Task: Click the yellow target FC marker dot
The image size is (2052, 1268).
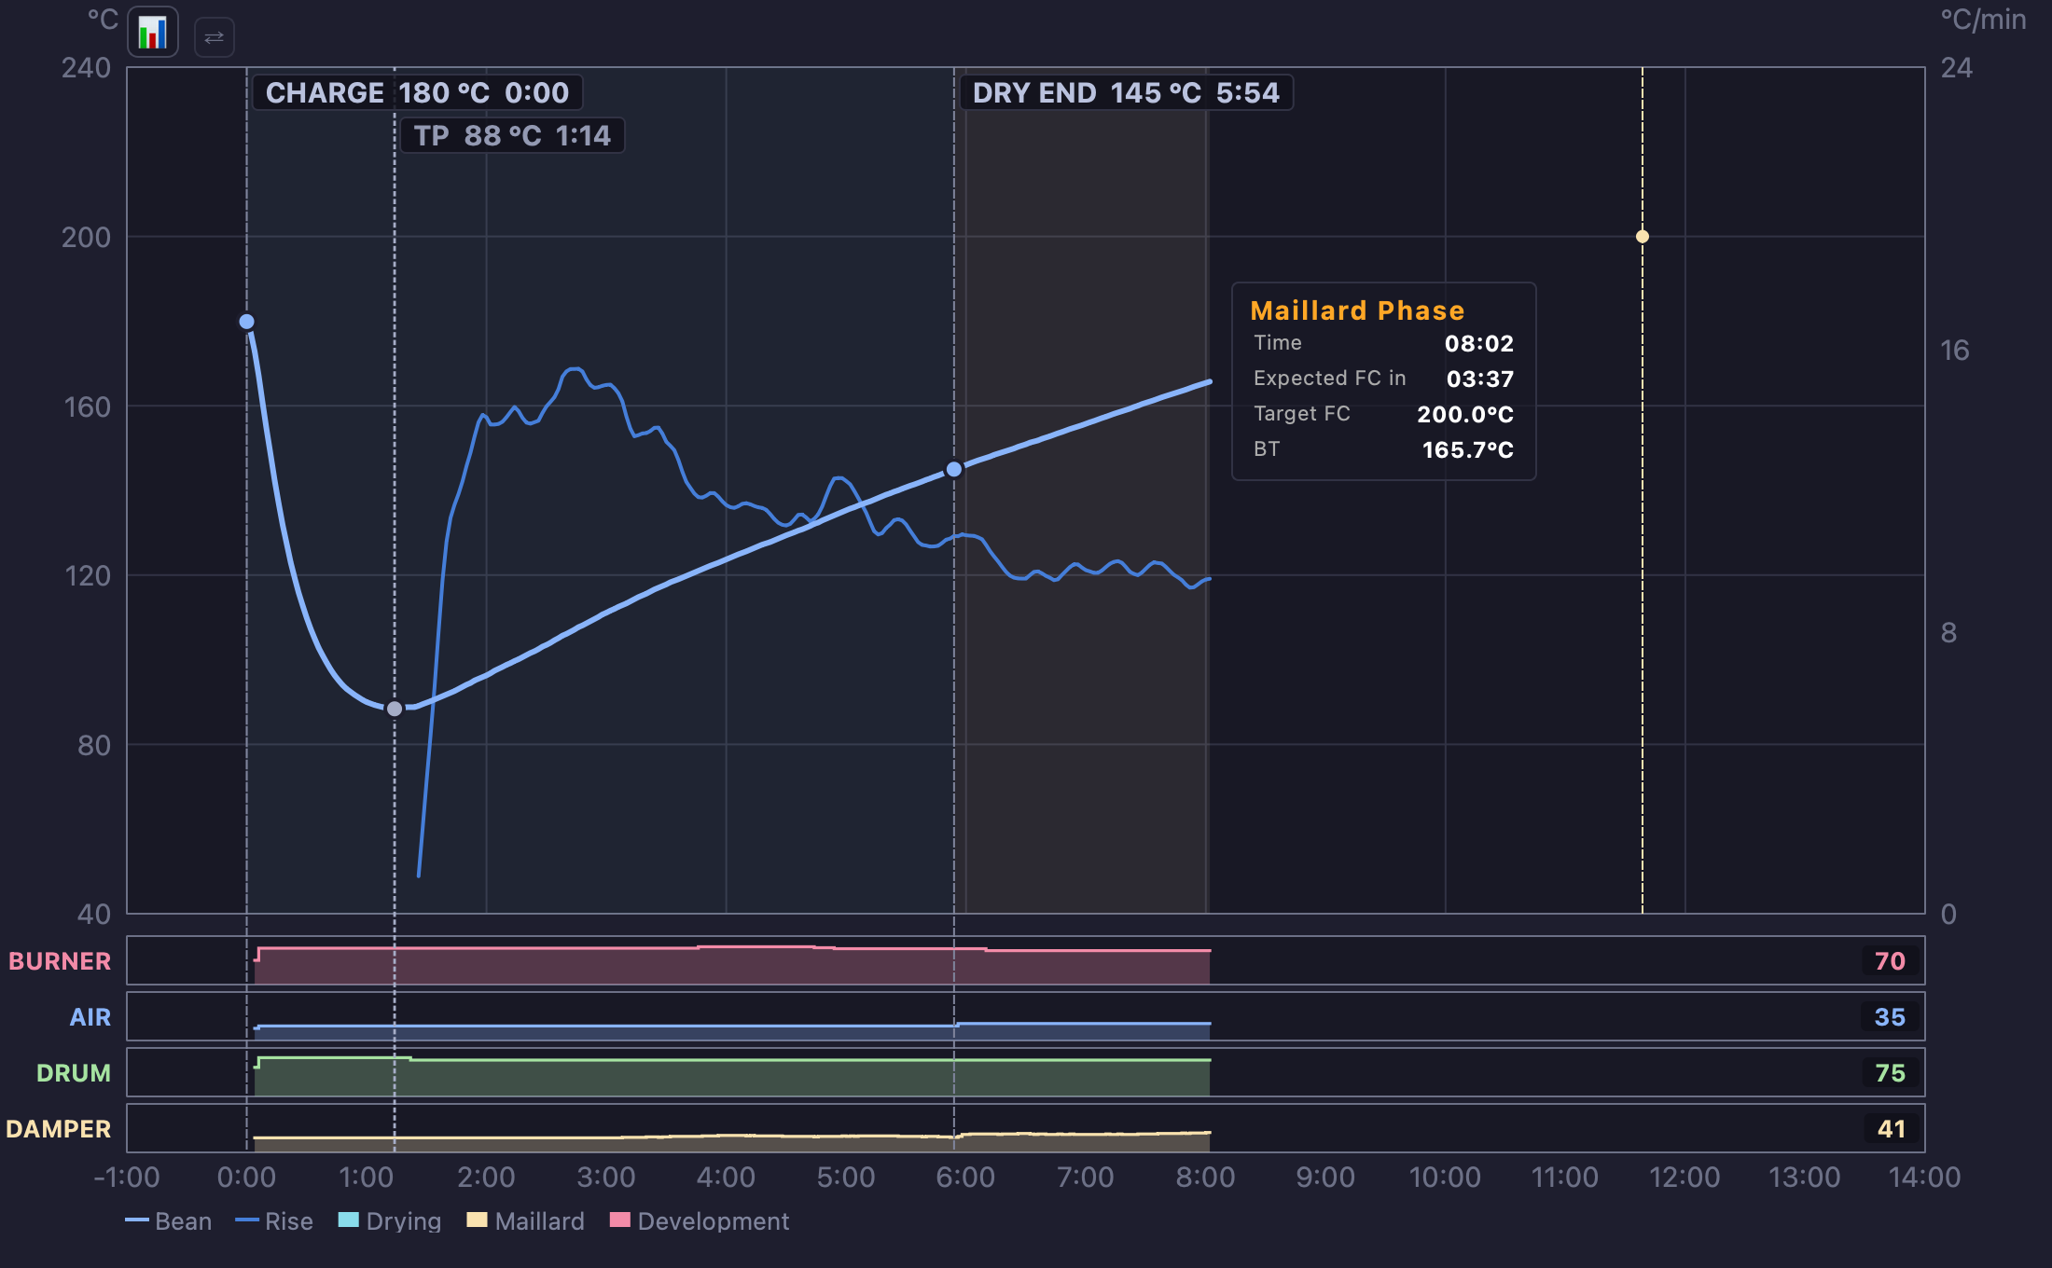Action: tap(1643, 237)
